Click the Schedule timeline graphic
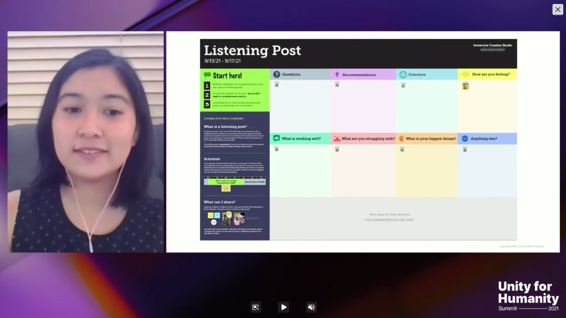This screenshot has height=318, width=566. 235,180
